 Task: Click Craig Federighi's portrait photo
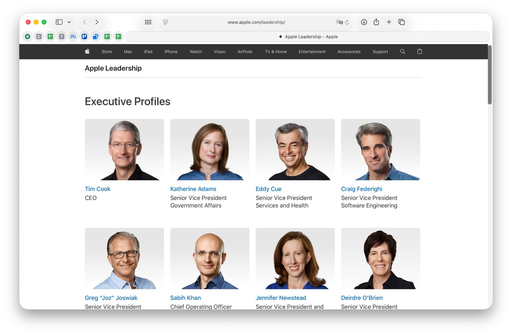(380, 150)
